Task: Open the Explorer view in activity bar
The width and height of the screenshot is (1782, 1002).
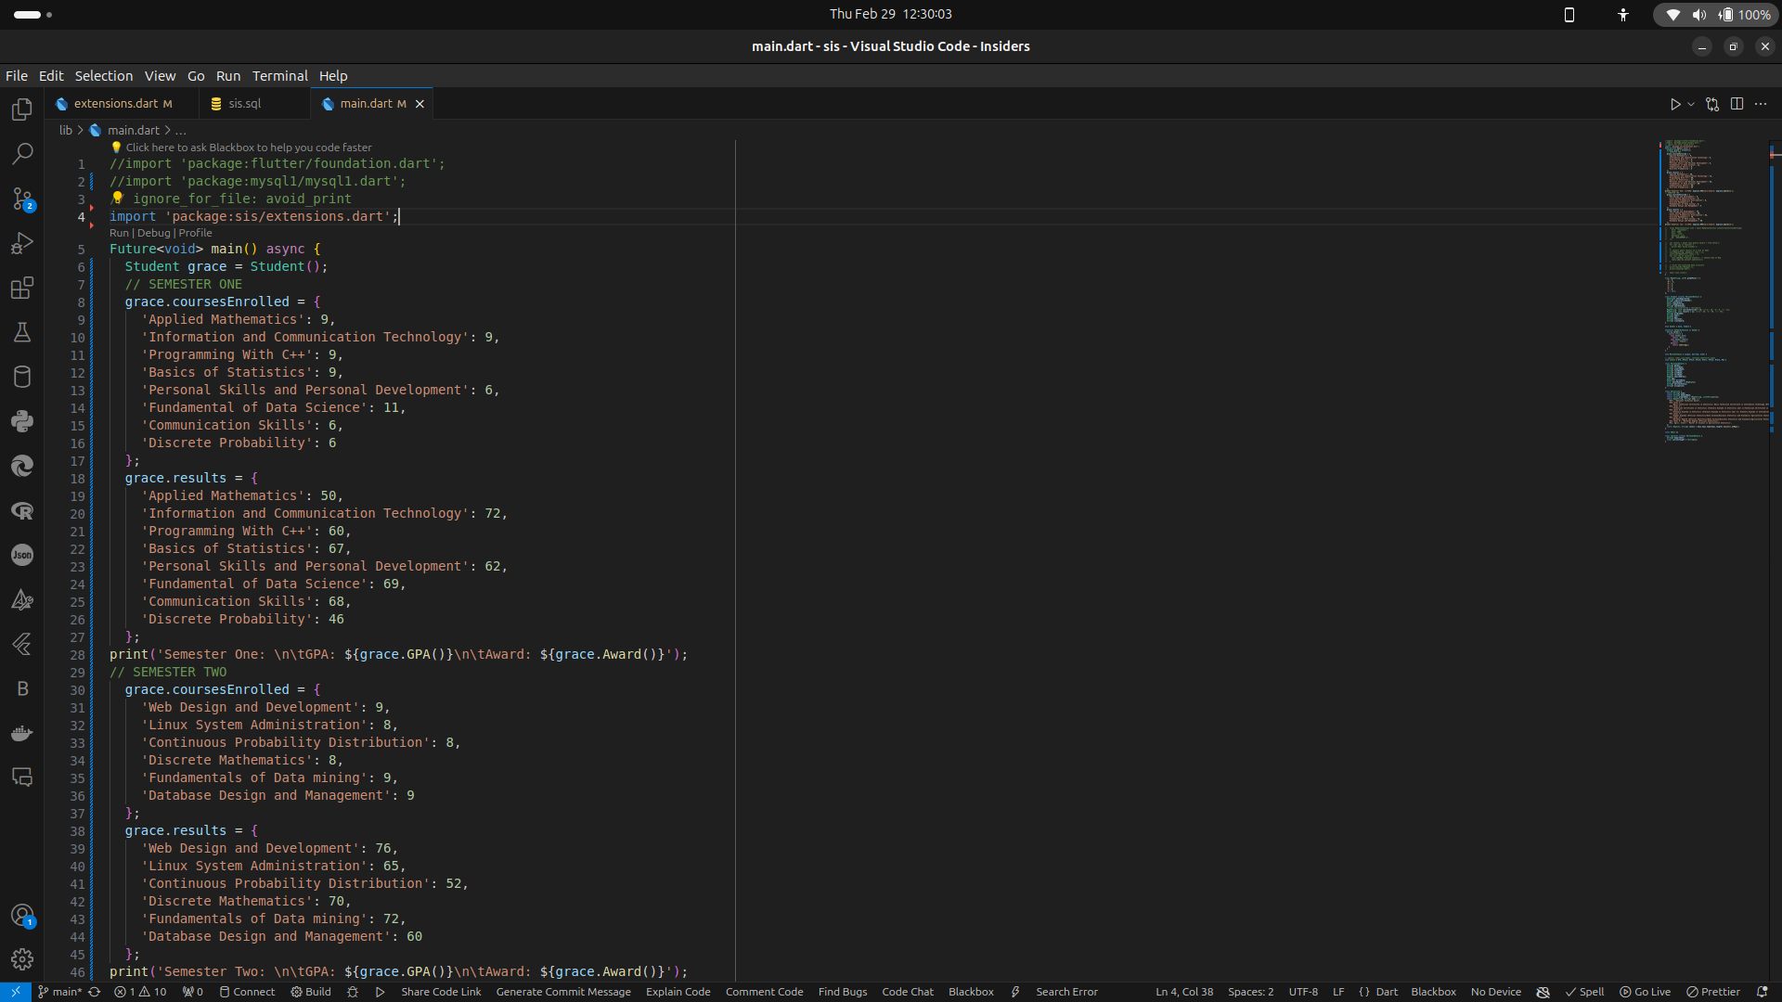Action: (22, 109)
